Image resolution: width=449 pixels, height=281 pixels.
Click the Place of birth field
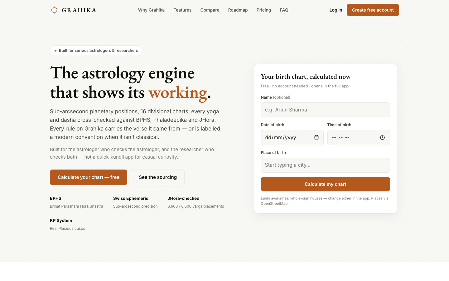326,165
